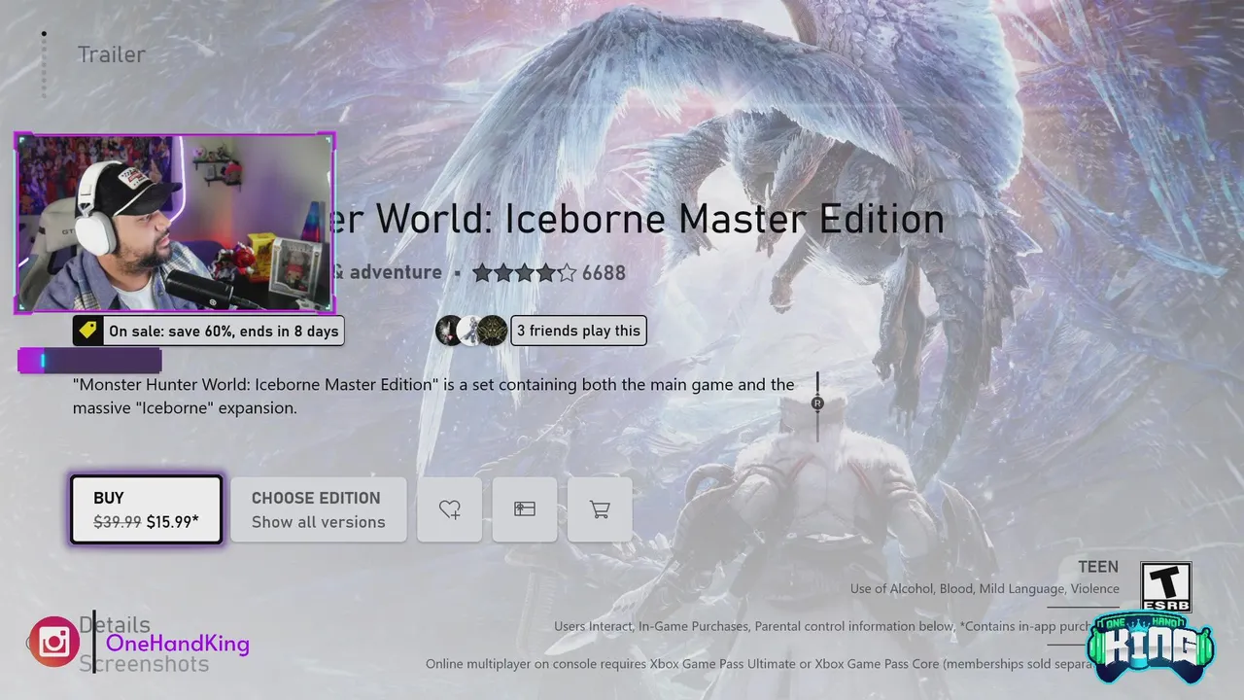This screenshot has width=1244, height=700.
Task: Click the game description paragraph text
Action: [x=433, y=396]
